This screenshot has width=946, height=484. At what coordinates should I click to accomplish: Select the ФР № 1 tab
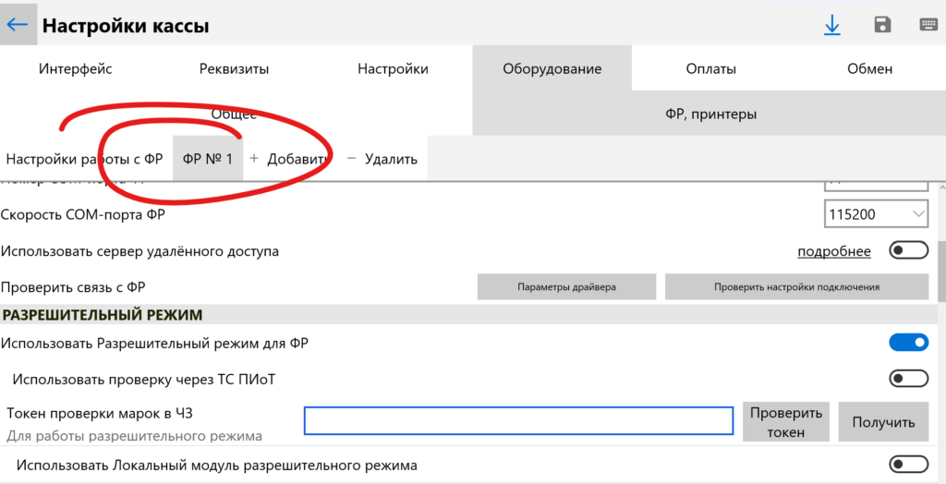[208, 159]
